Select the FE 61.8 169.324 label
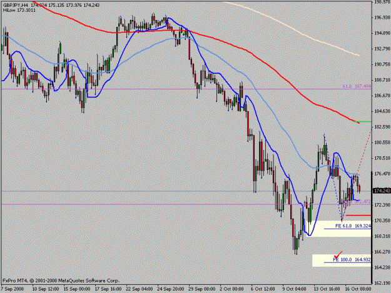 pos(353,226)
